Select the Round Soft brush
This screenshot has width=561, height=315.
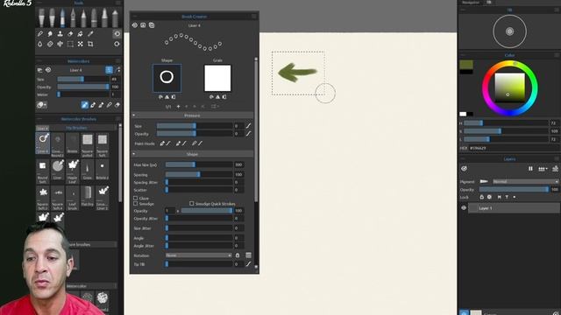point(43,171)
